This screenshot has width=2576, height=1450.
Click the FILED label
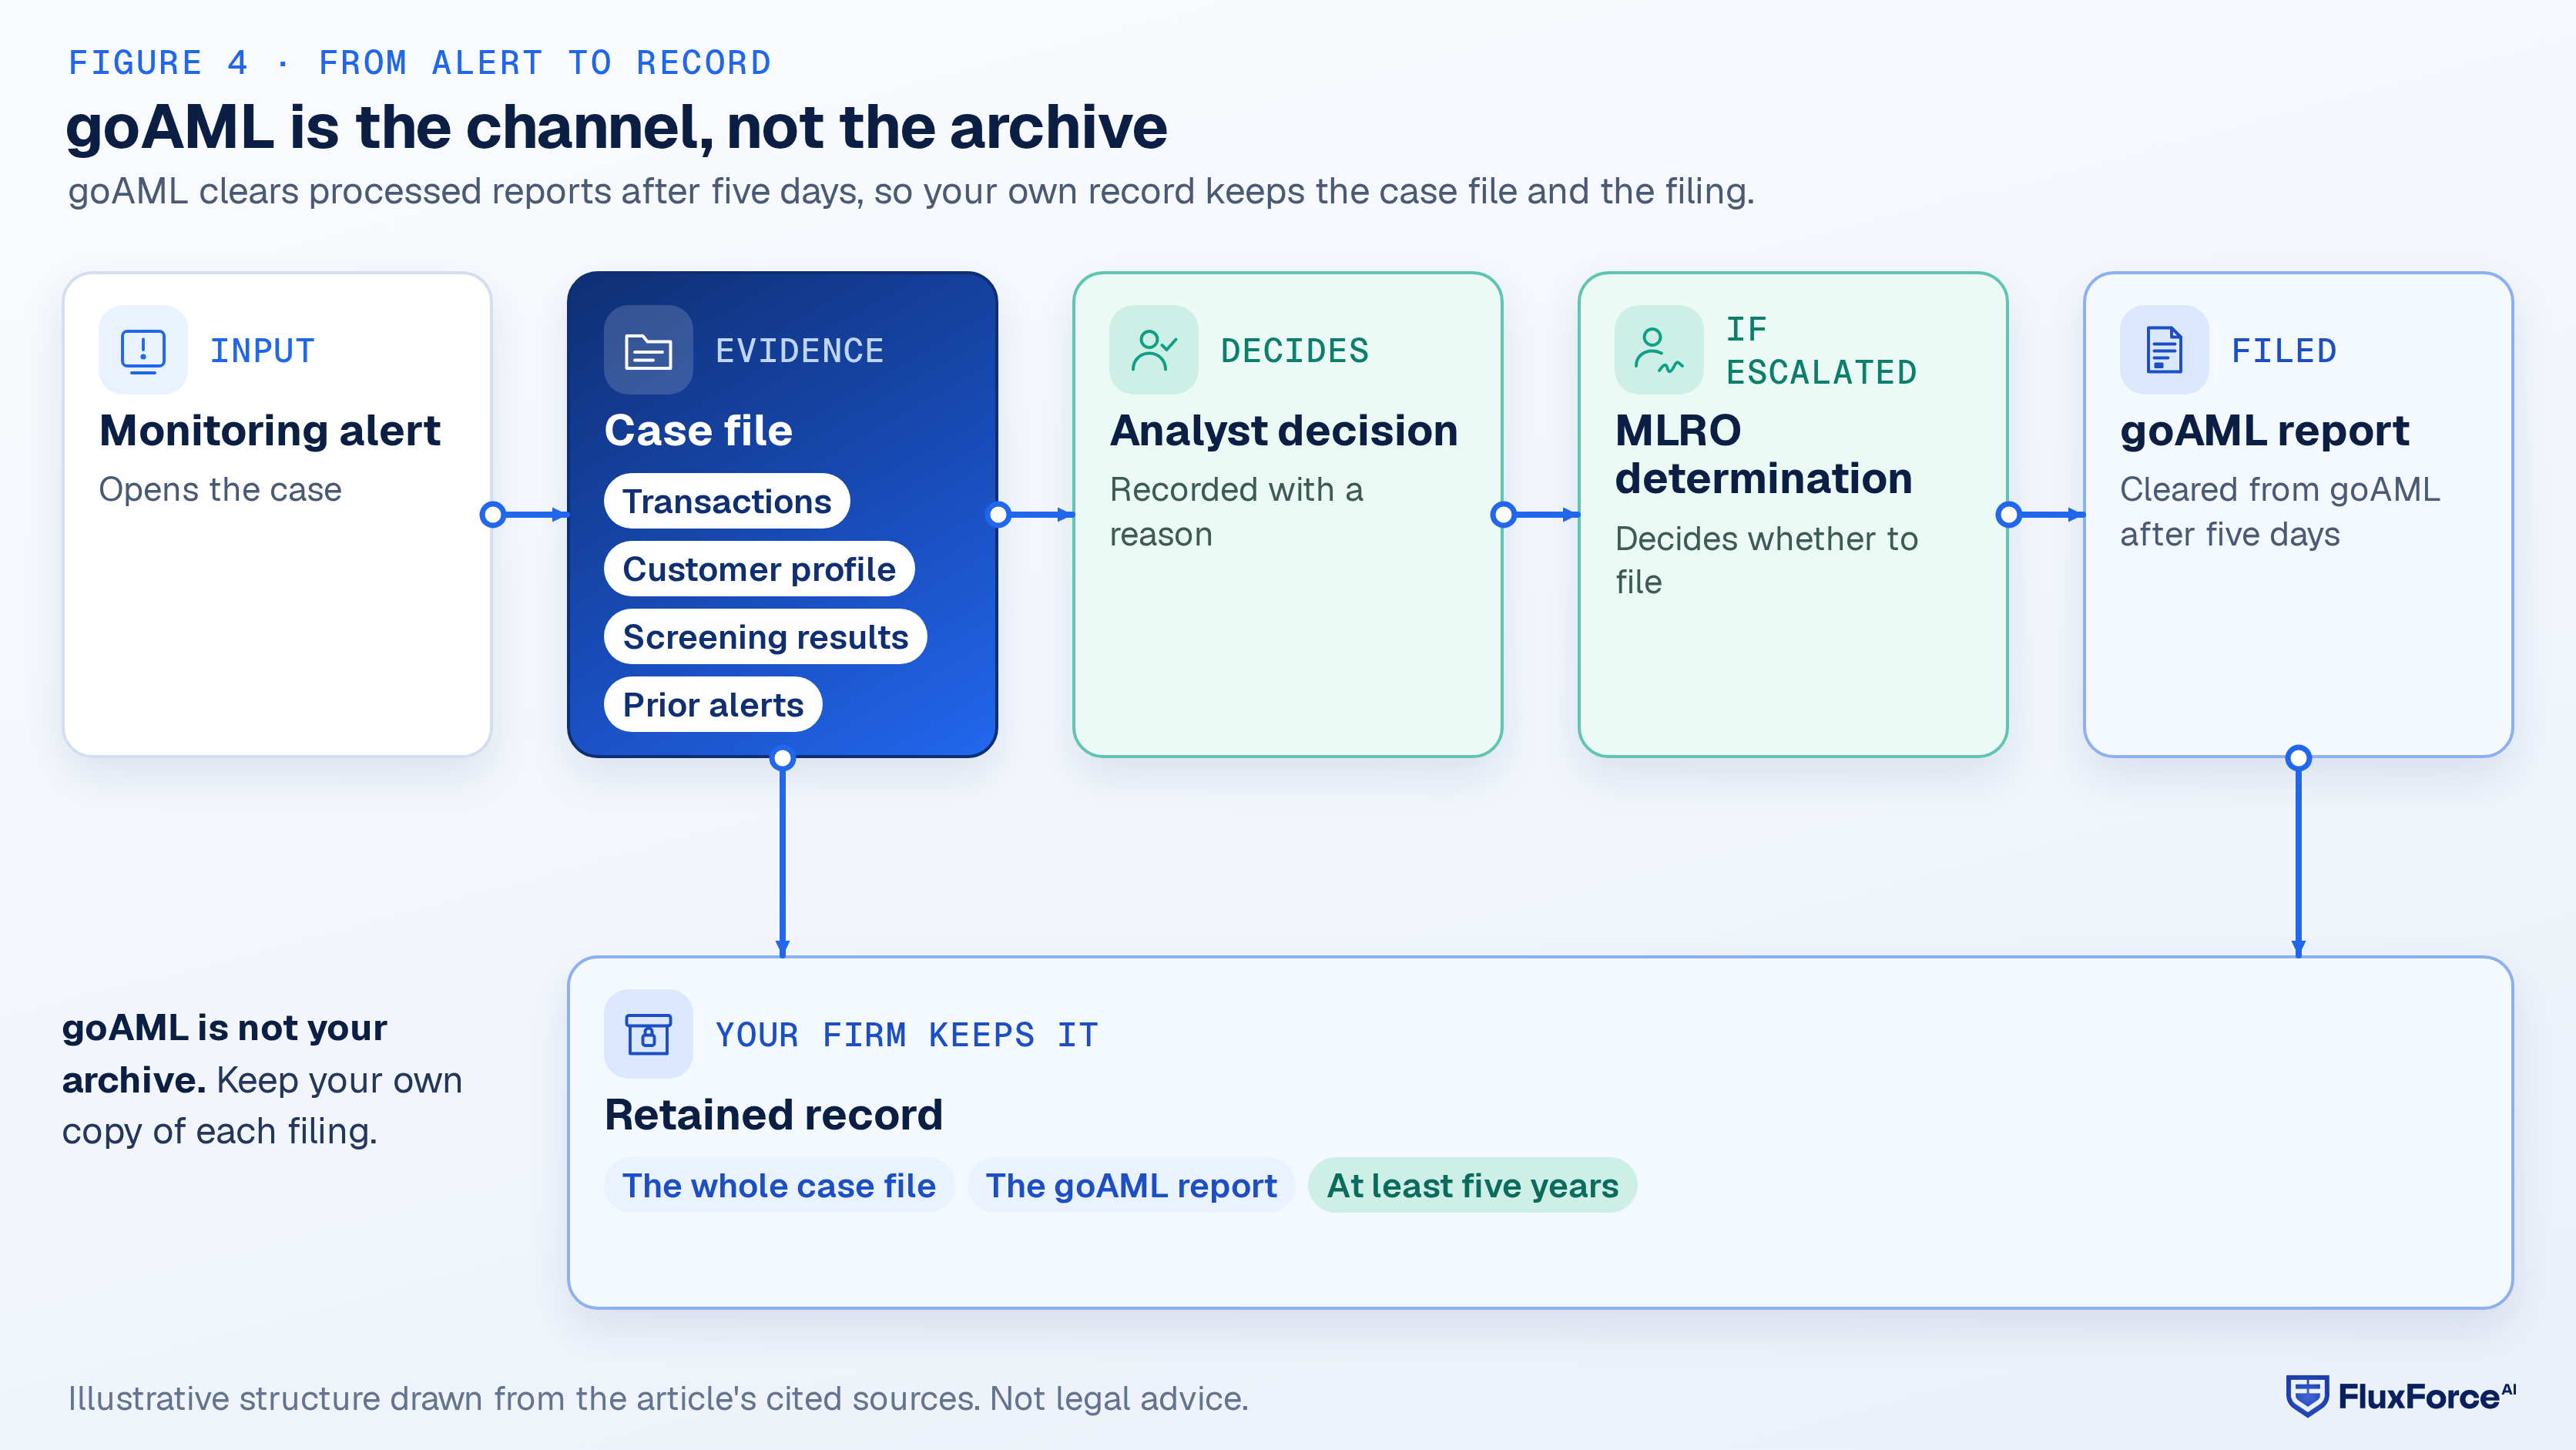[x=2283, y=351]
